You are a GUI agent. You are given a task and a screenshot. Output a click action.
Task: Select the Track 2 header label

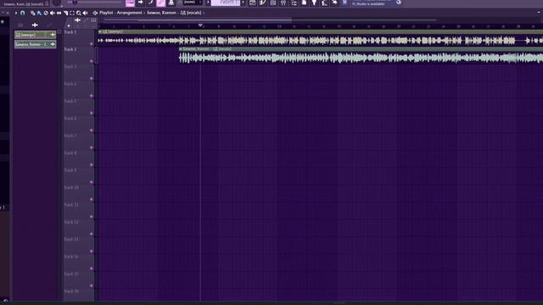70,49
